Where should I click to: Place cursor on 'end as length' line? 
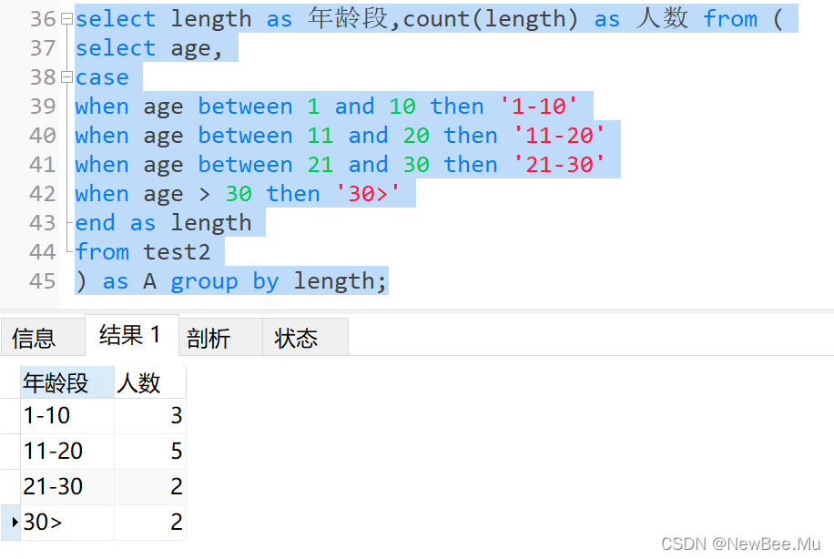point(163,223)
